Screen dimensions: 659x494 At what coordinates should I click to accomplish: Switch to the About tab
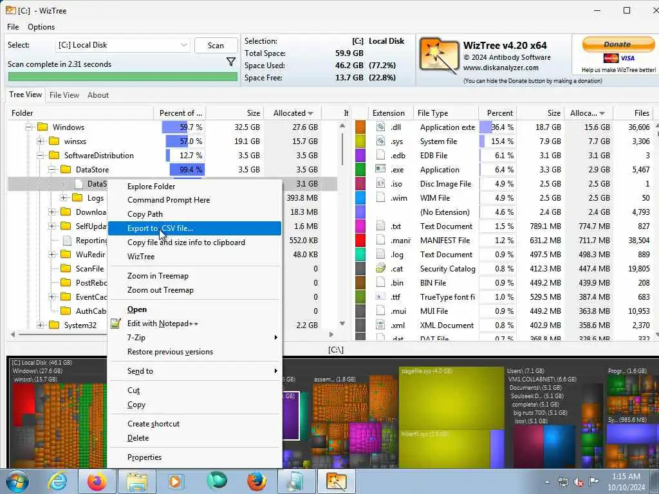pos(98,95)
